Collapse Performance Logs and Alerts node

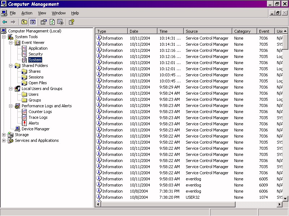tap(11, 106)
